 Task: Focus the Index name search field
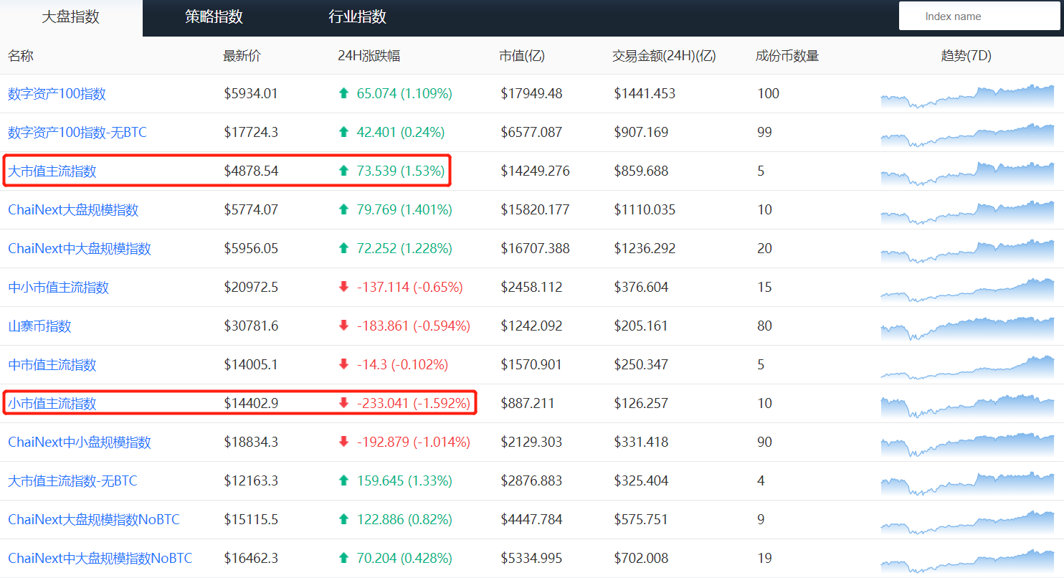(979, 16)
